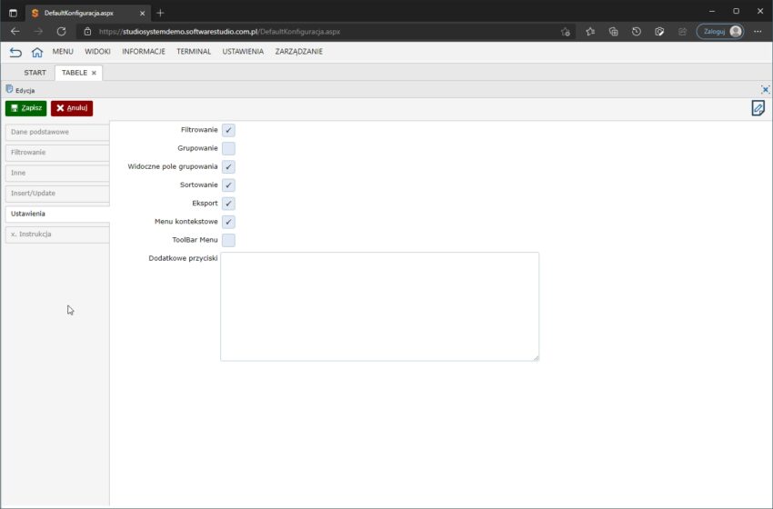773x509 pixels.
Task: Uncheck the Eksport option
Action: point(228,204)
